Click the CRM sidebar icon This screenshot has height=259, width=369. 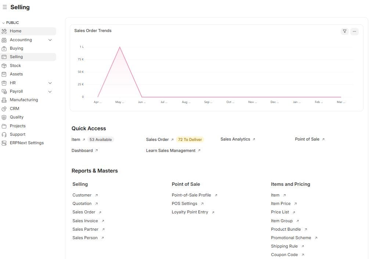coord(5,109)
